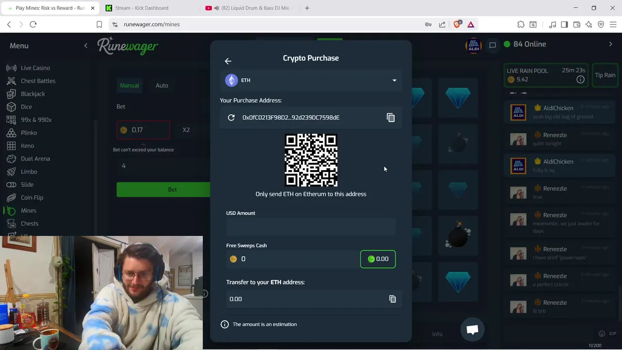Toggle the chat panel icon

point(492,45)
